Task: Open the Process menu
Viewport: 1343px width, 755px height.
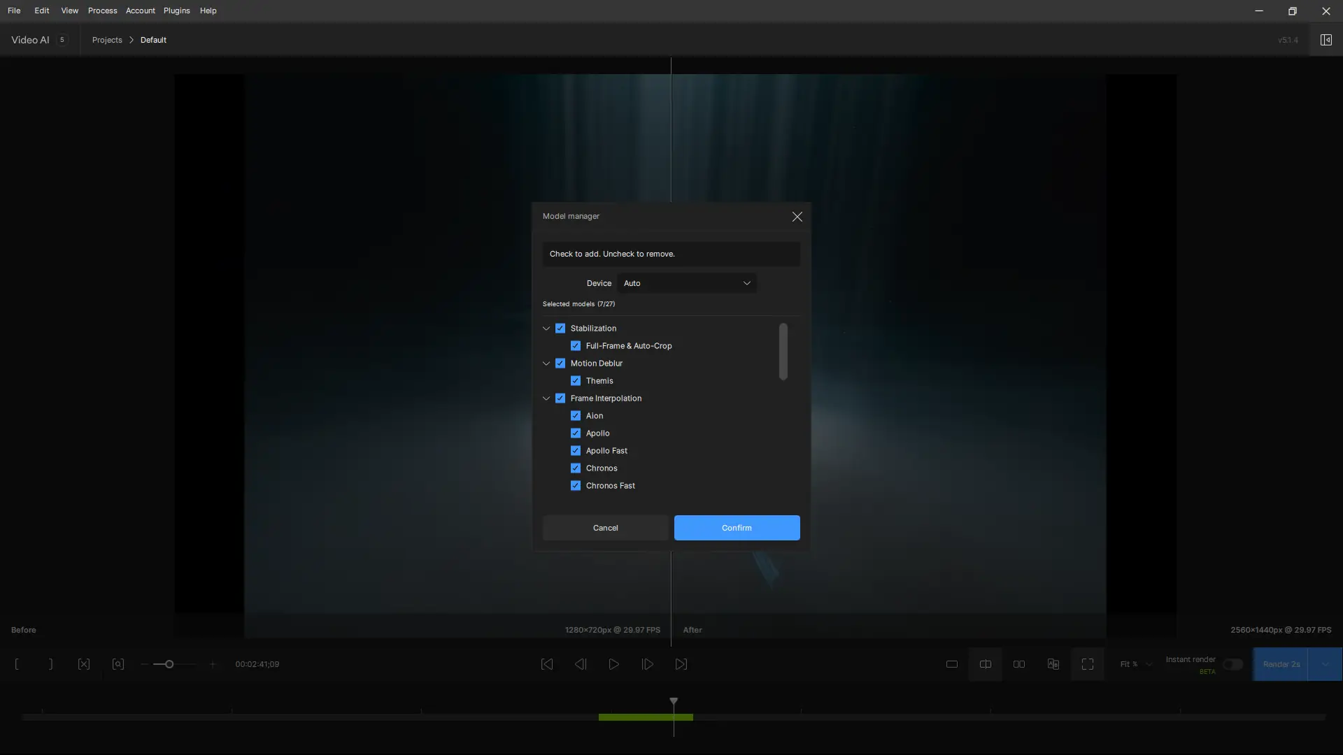Action: (x=102, y=10)
